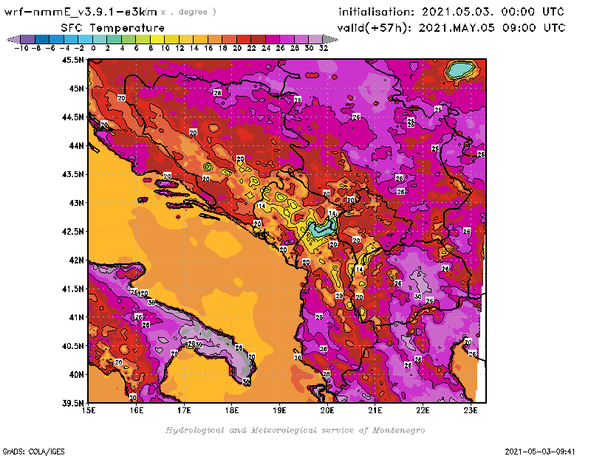Click the "41N" latitude label
Screen dimensions: 591x456
pyautogui.click(x=76, y=317)
